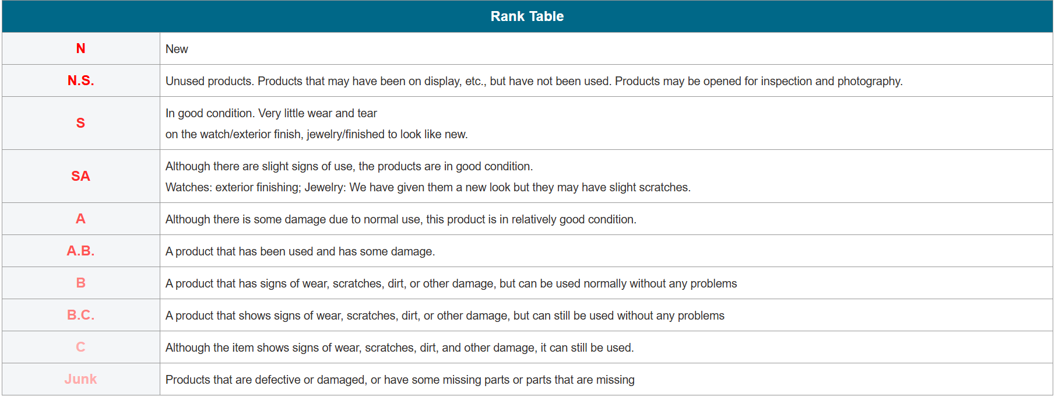Click the N.S. rank cell
This screenshot has height=396, width=1055.
(x=80, y=80)
